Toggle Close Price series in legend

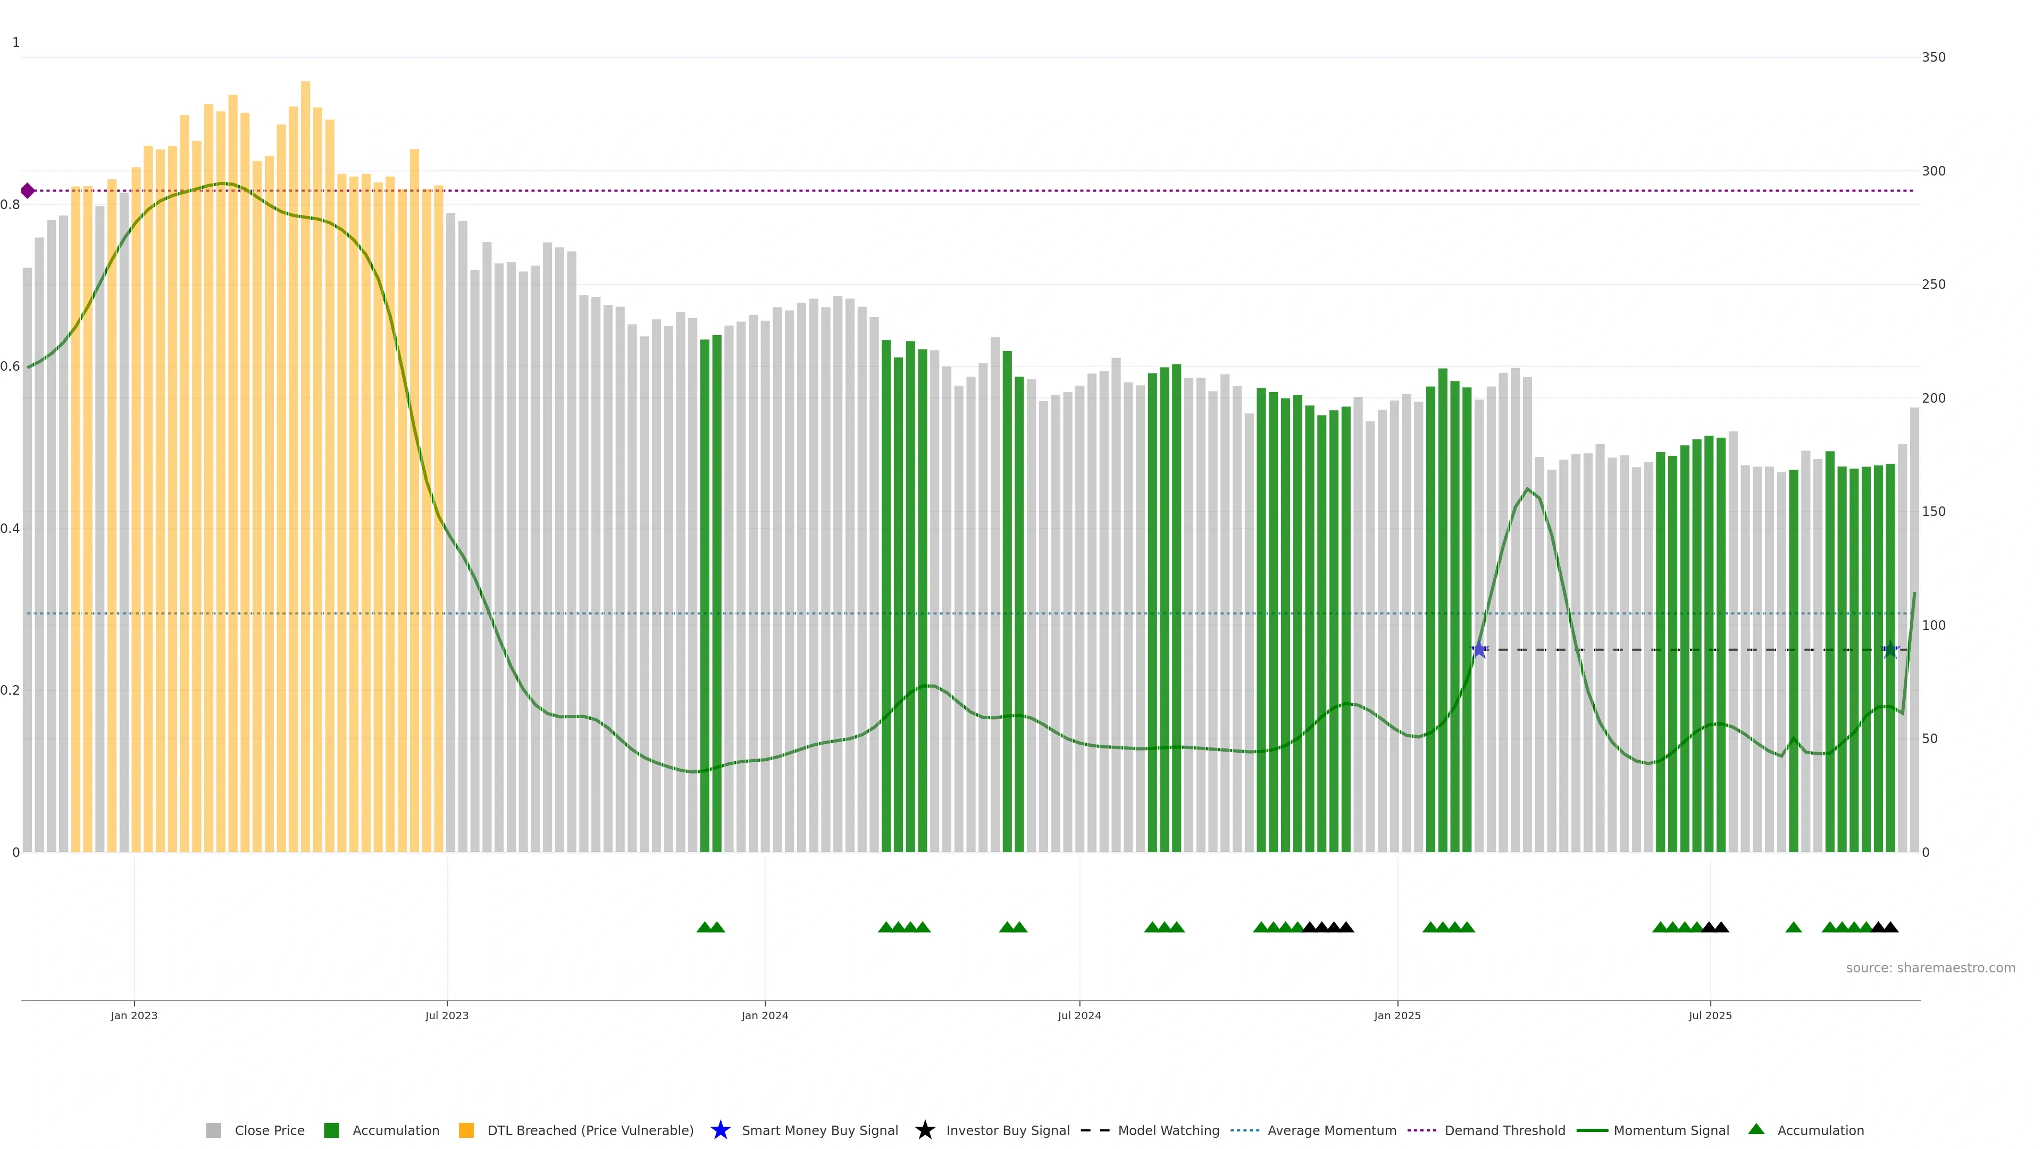270,1131
